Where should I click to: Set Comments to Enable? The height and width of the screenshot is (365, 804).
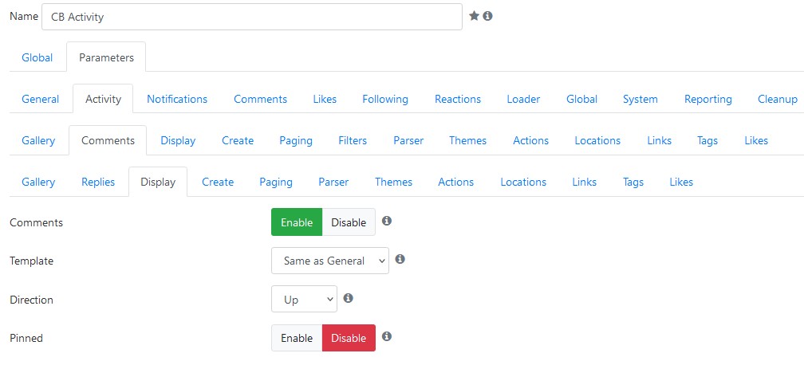pos(297,222)
